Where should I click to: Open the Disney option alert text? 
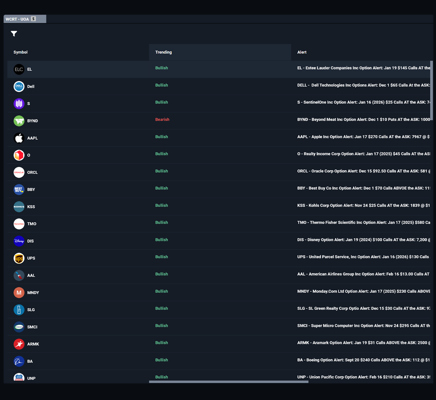364,240
